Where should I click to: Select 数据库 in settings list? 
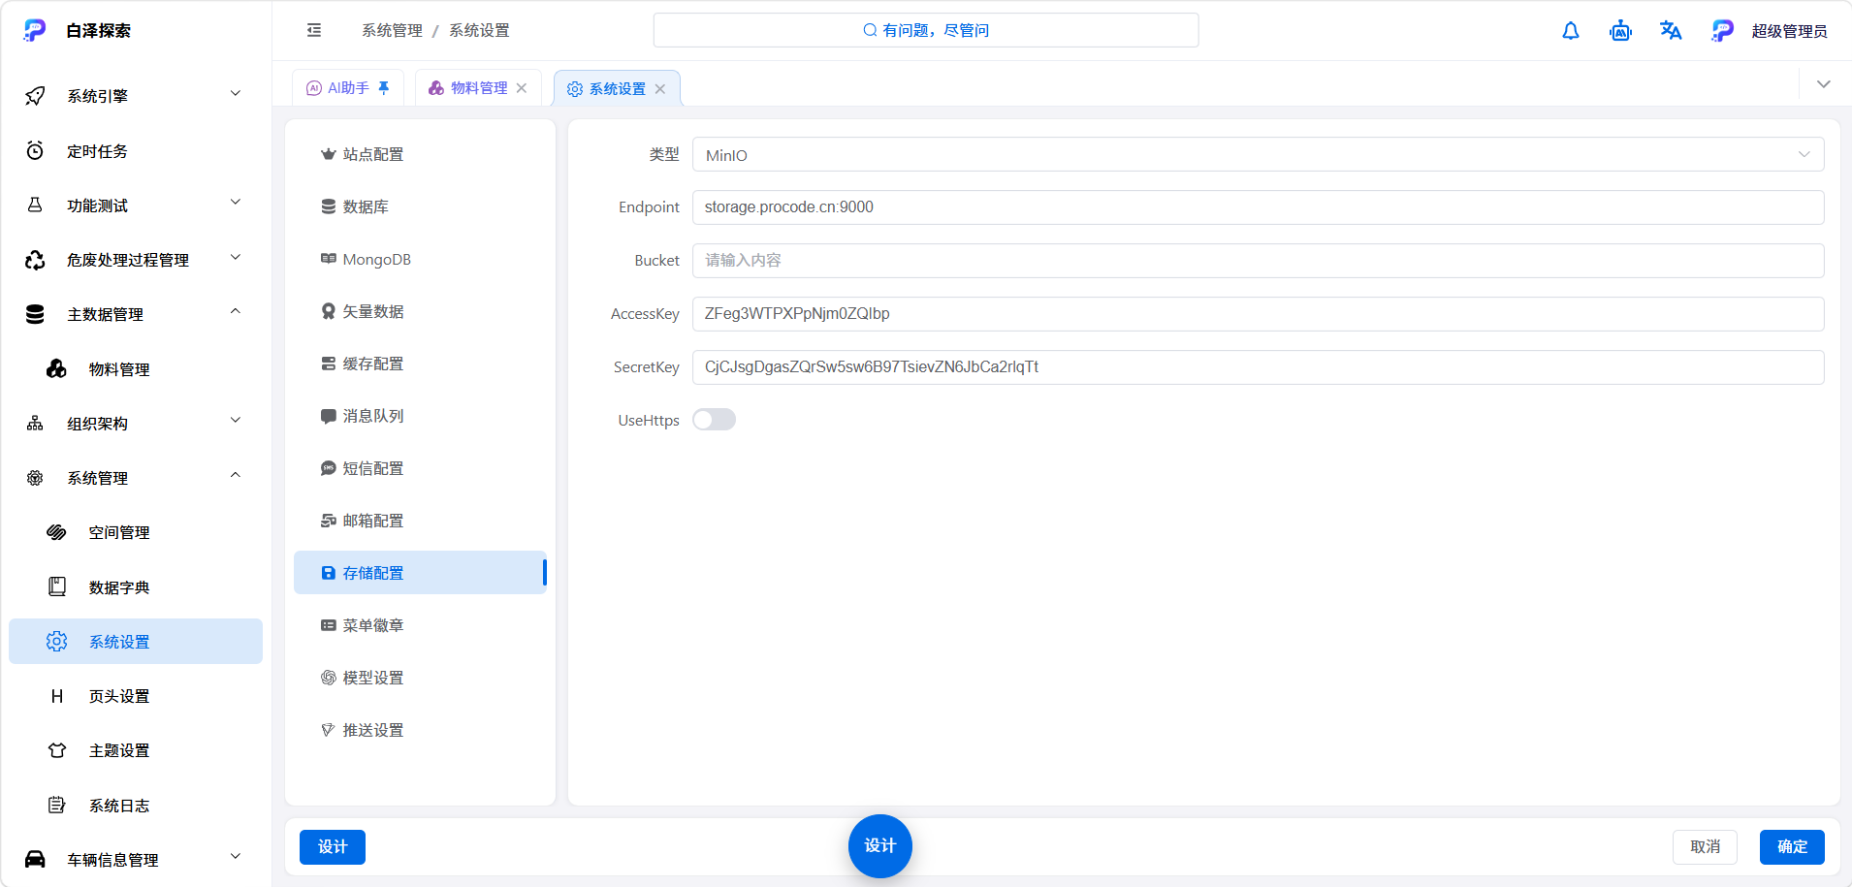click(420, 206)
